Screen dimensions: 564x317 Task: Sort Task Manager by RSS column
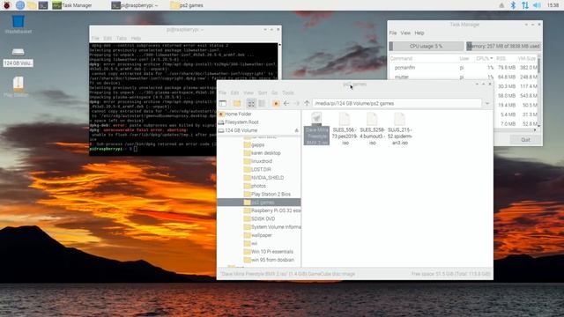[501, 58]
